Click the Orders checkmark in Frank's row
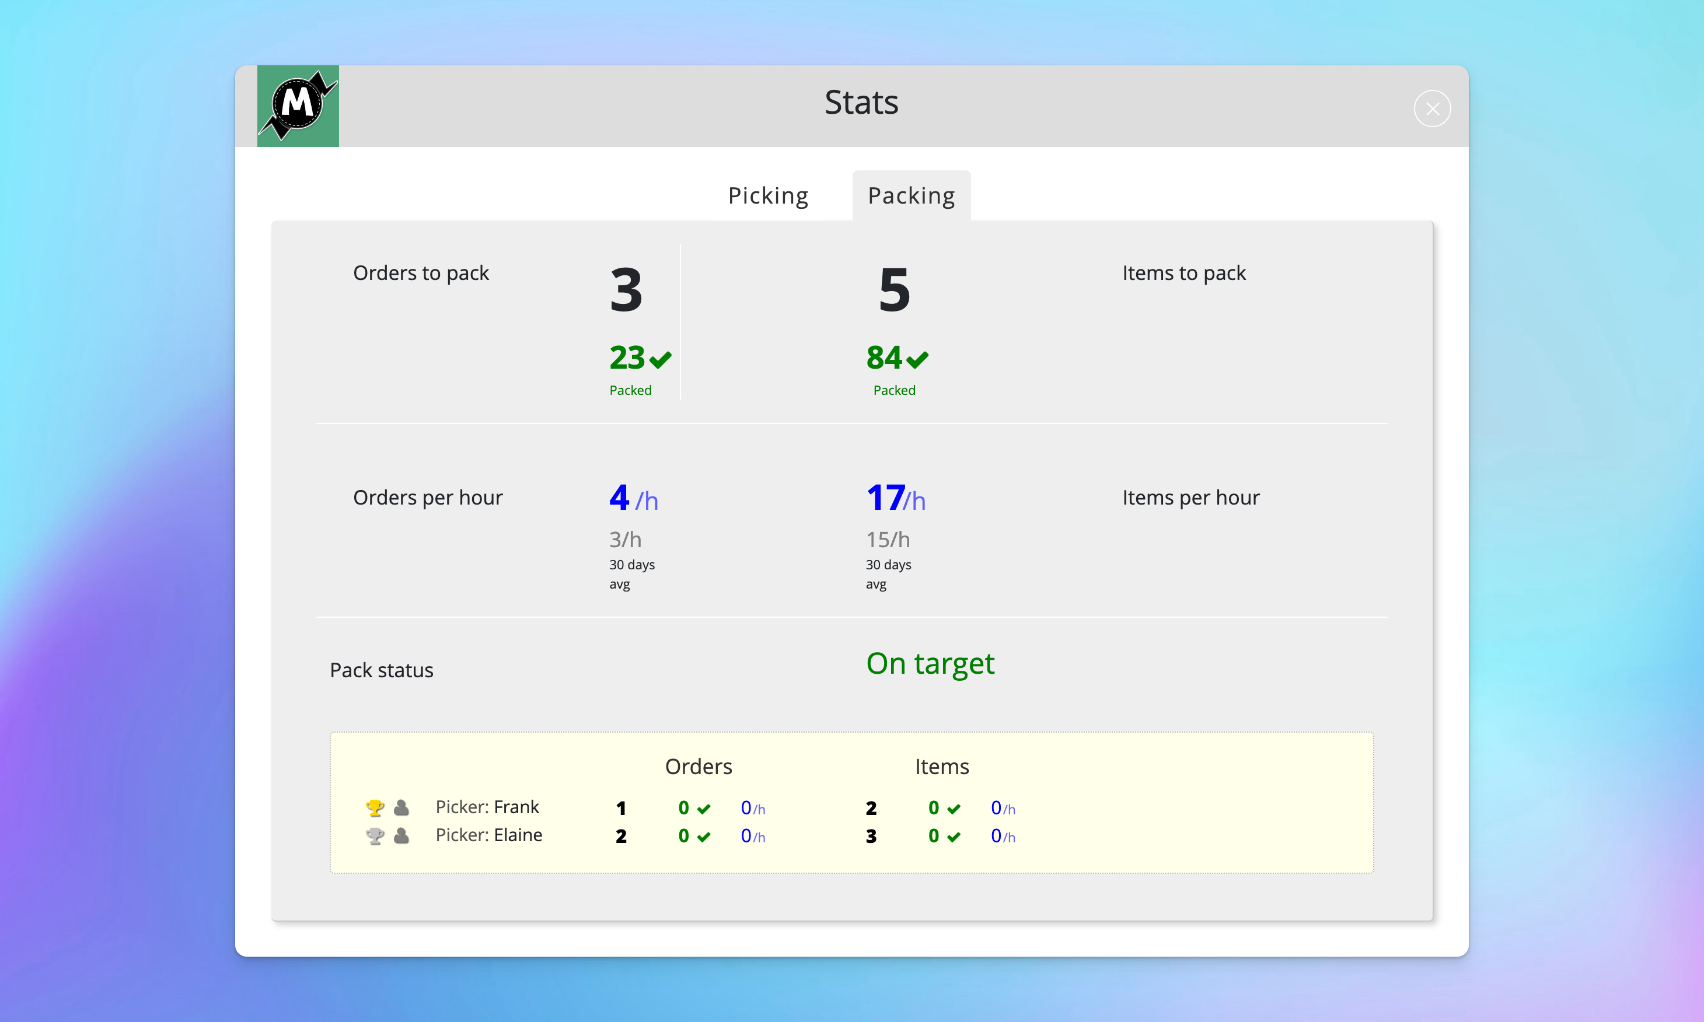Image resolution: width=1704 pixels, height=1022 pixels. [x=704, y=809]
